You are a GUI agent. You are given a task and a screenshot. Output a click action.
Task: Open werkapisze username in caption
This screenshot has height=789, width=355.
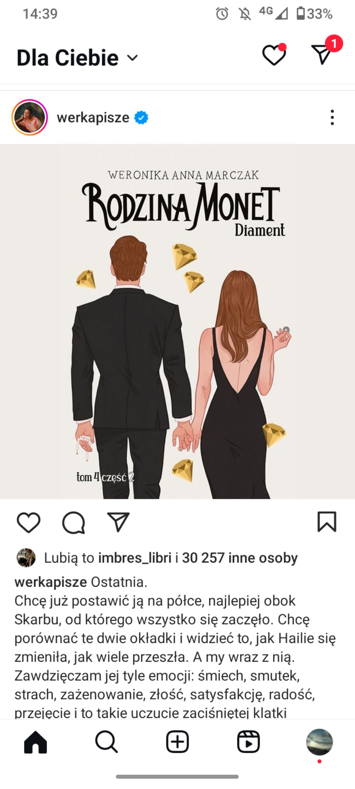tap(51, 582)
